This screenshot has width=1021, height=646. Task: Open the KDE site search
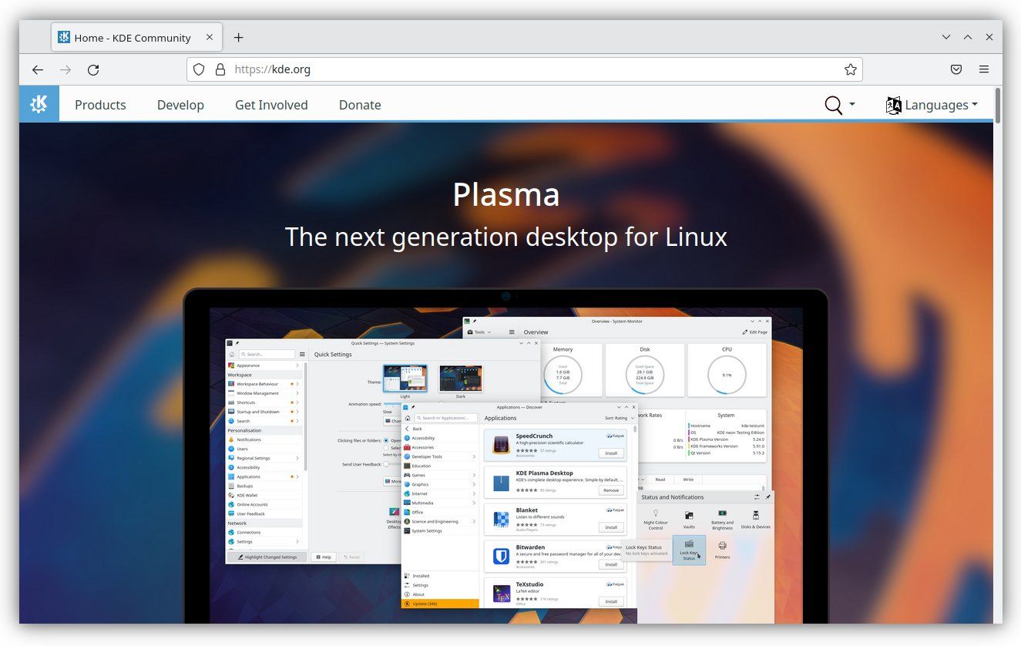click(x=832, y=105)
